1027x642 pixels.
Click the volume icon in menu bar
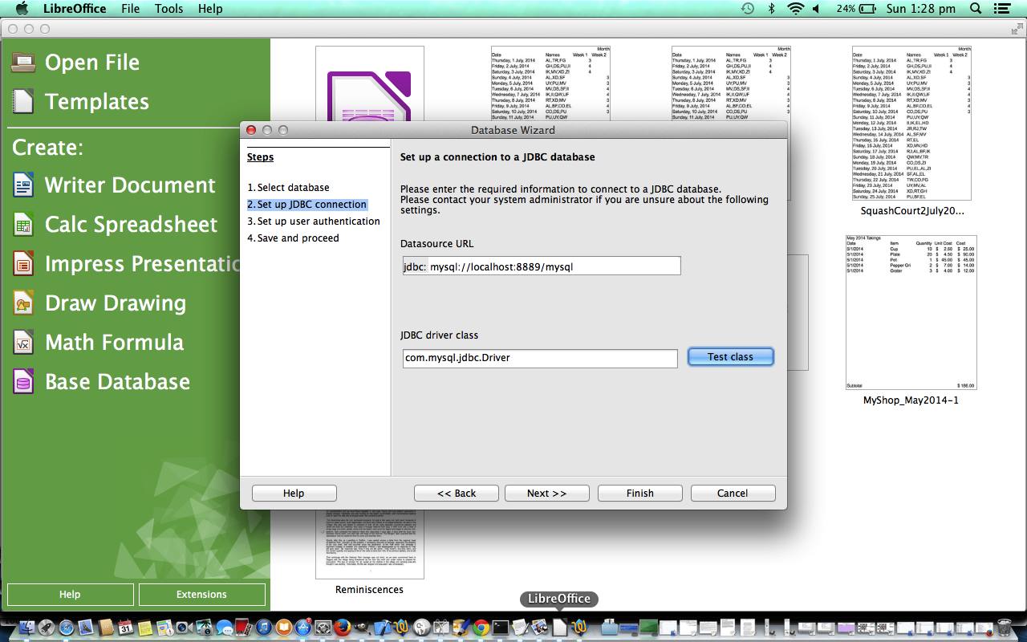[x=817, y=9]
